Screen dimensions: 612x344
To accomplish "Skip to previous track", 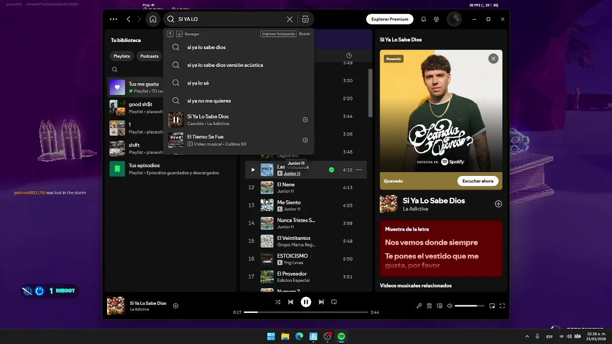I will (291, 302).
